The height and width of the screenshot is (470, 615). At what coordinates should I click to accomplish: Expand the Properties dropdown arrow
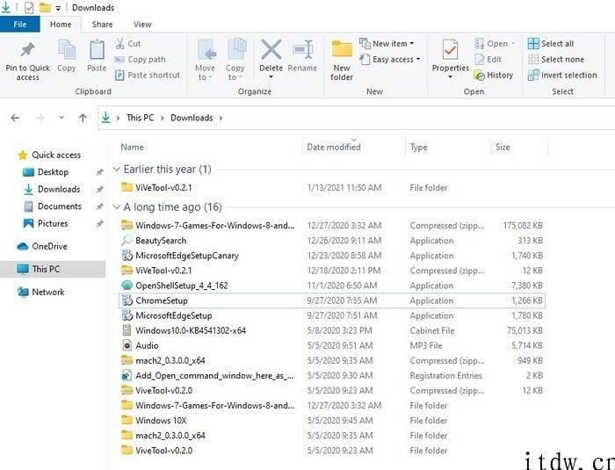point(450,77)
